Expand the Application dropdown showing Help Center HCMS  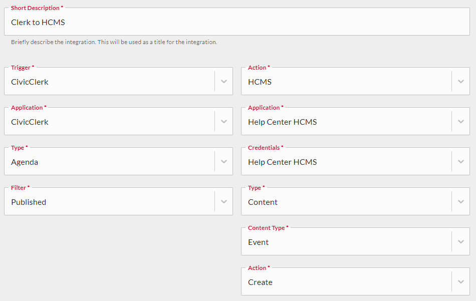click(355, 121)
